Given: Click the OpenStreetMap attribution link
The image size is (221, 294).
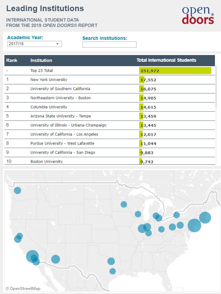Looking at the screenshot, I should (x=23, y=289).
